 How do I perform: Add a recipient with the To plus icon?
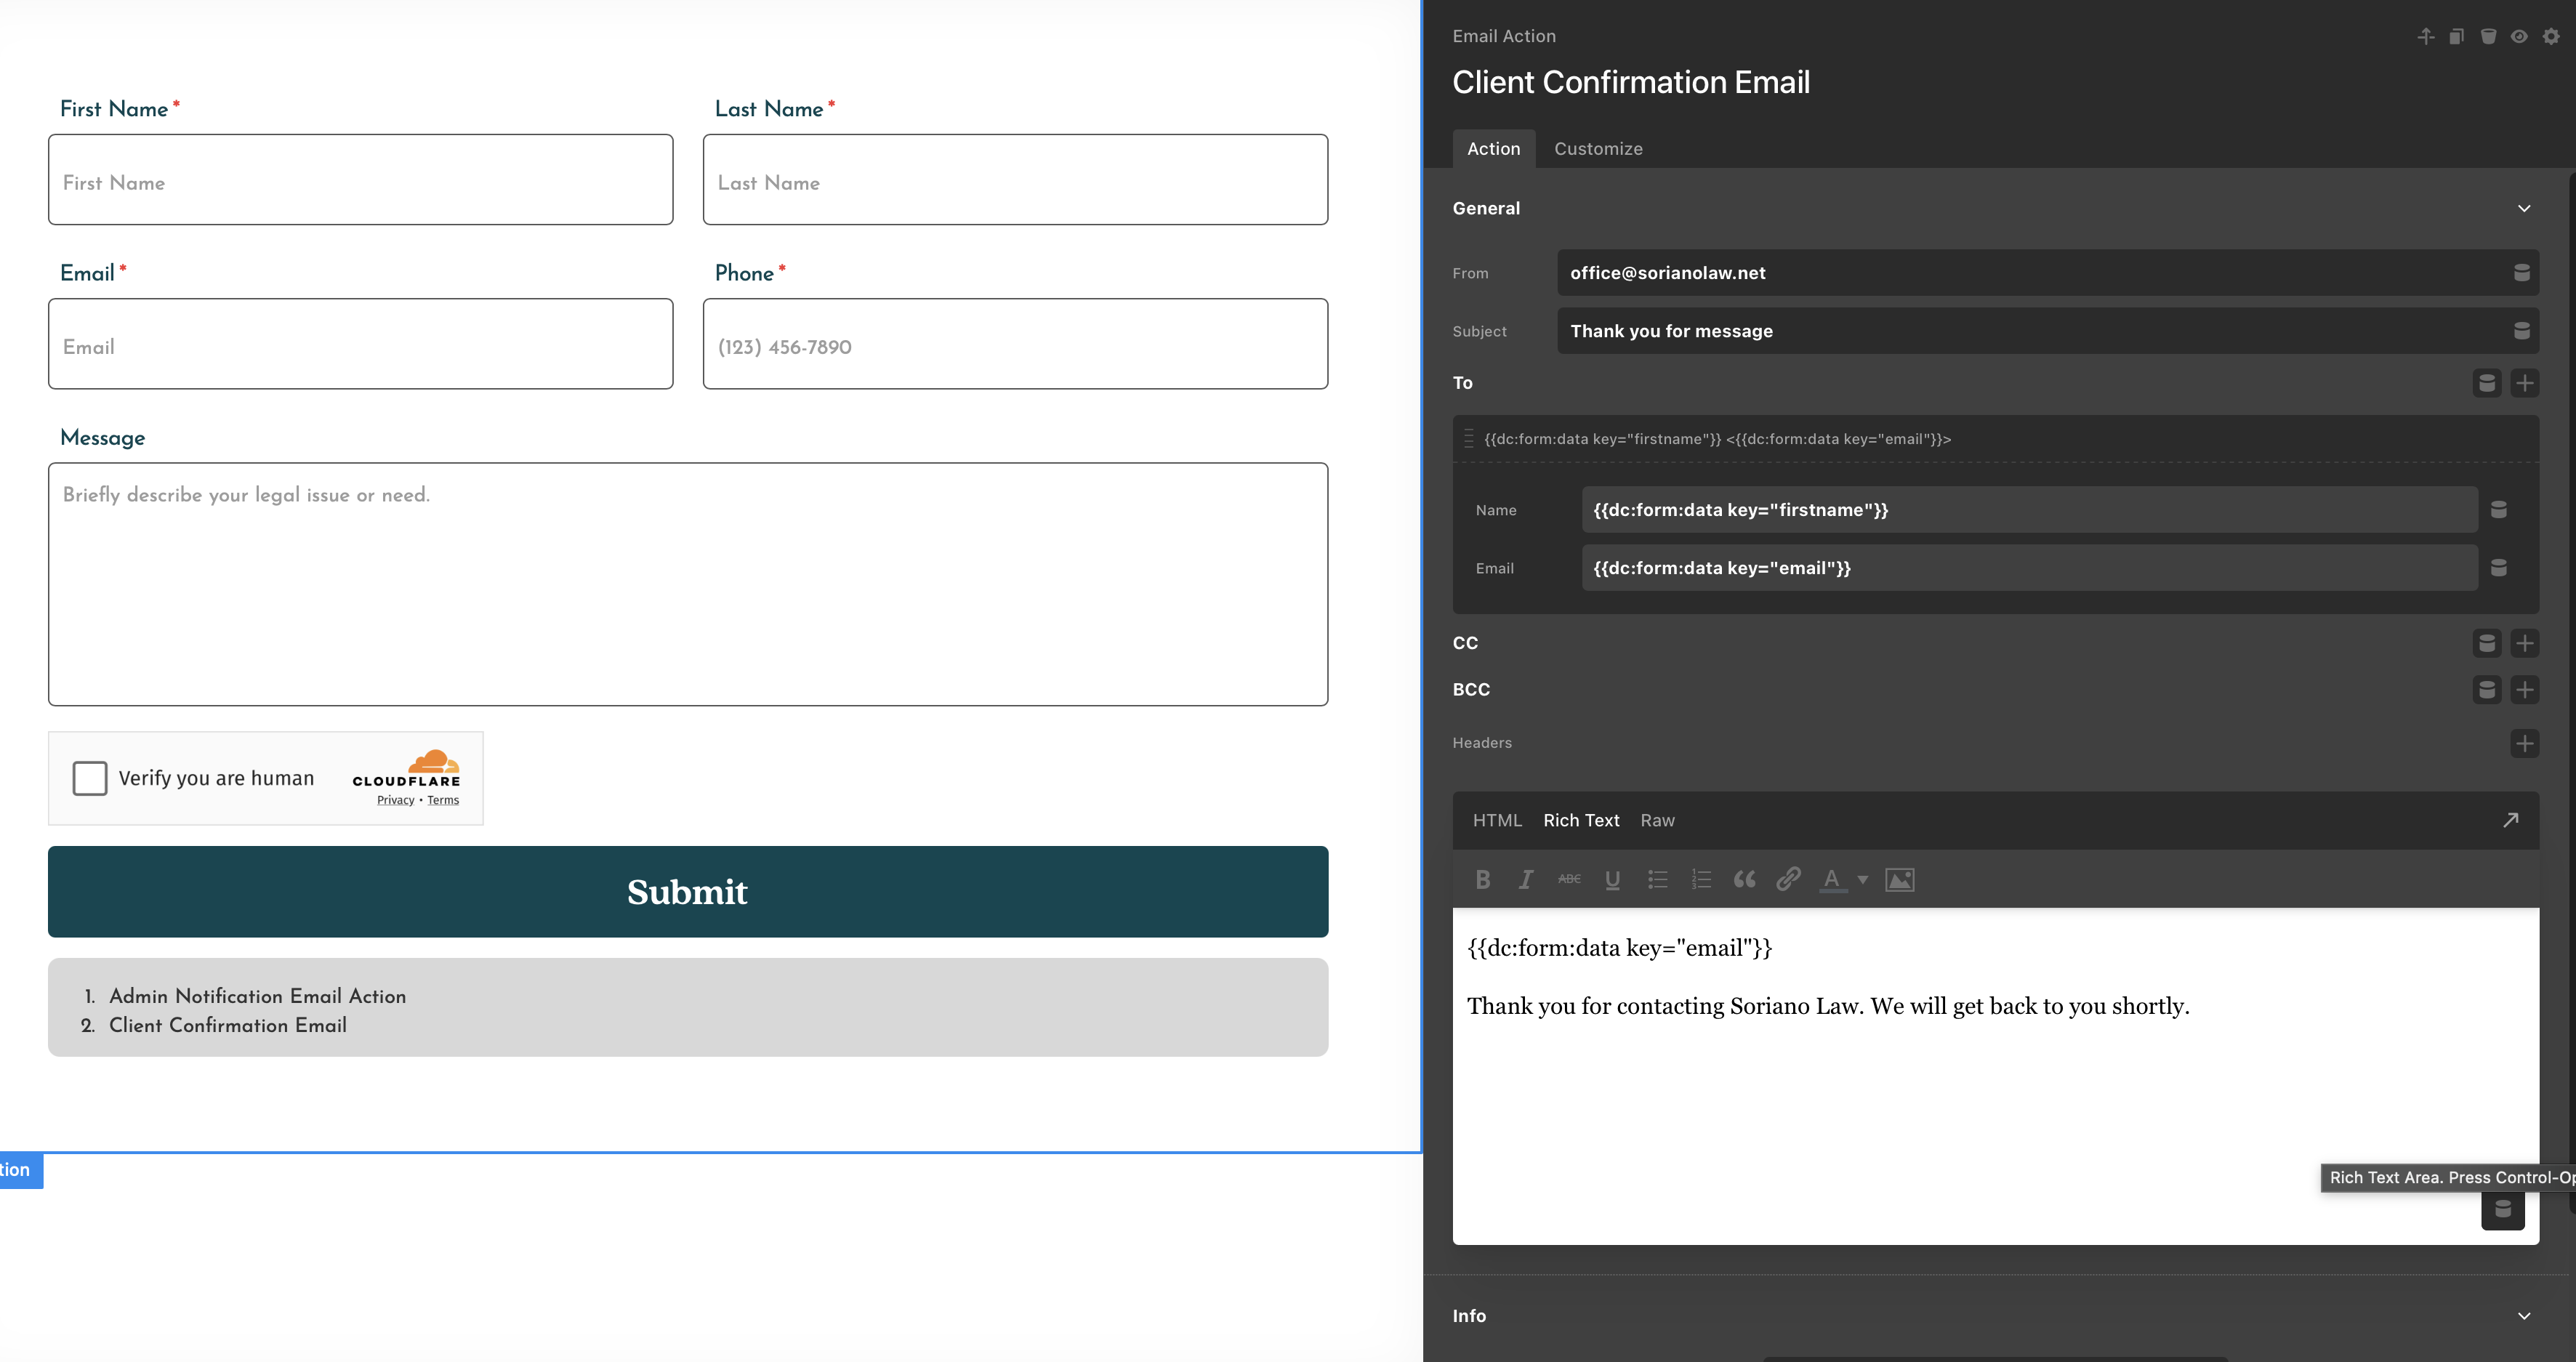coord(2524,383)
